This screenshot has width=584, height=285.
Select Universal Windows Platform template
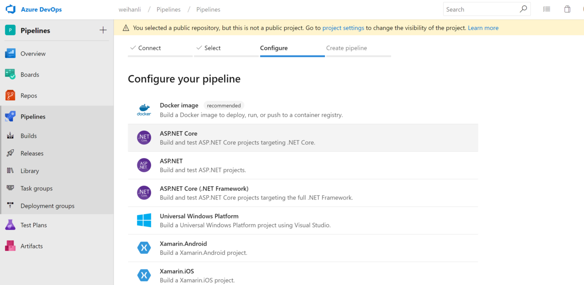[x=199, y=216]
